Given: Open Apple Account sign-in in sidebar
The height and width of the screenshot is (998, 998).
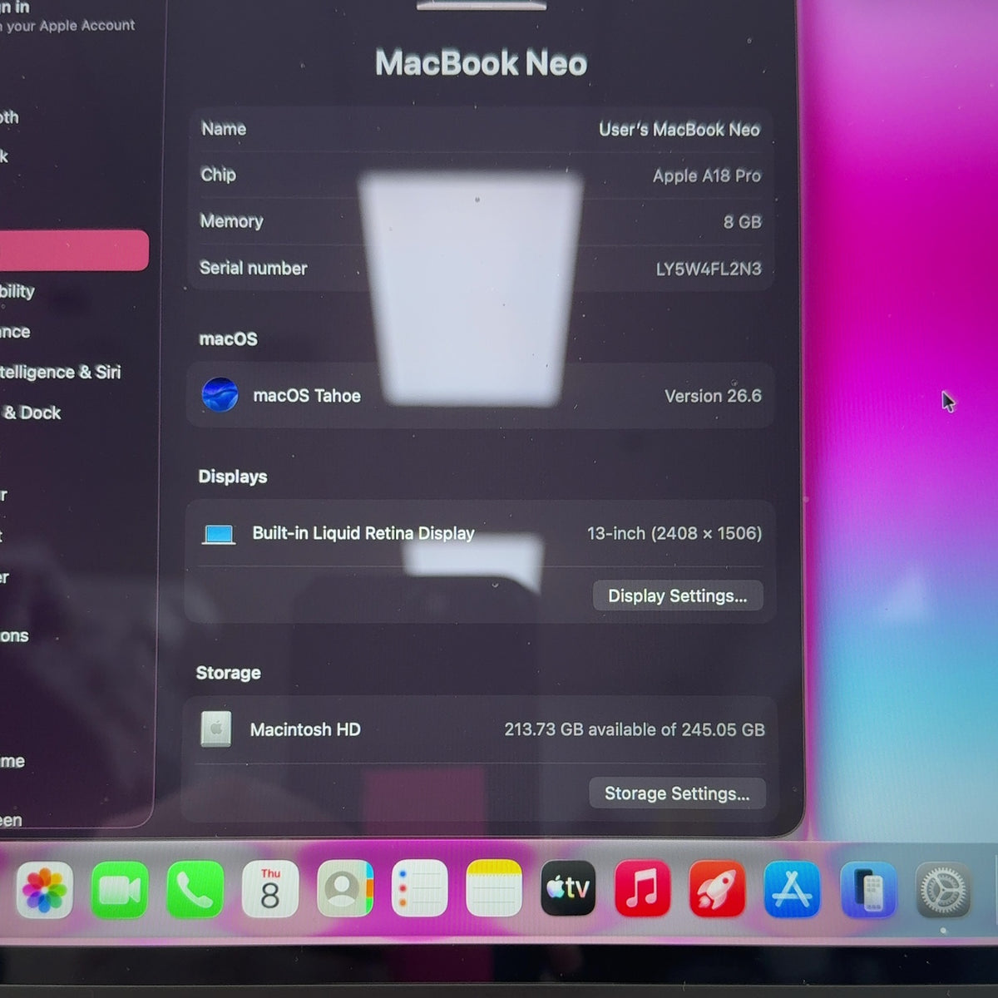Looking at the screenshot, I should point(67,17).
